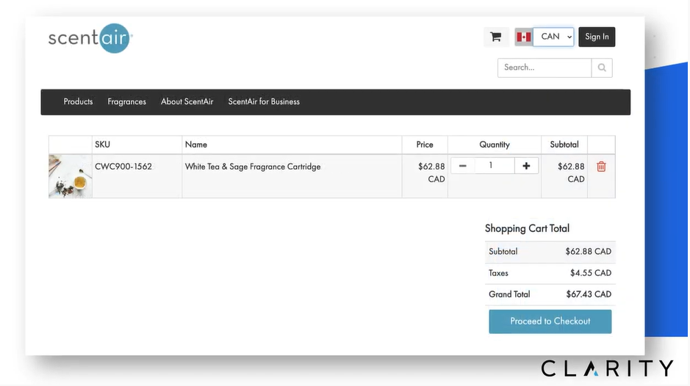Click the Subtotal column header

coord(564,145)
